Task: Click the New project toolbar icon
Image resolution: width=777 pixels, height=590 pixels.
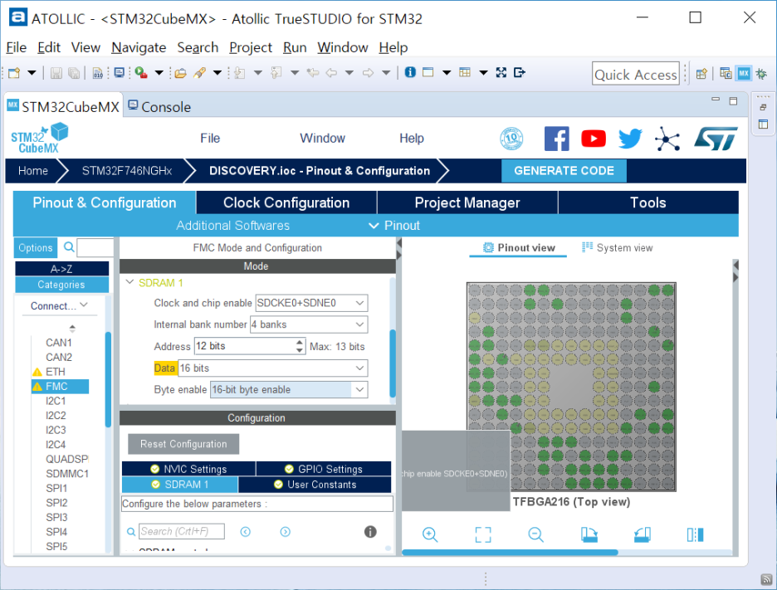Action: [x=14, y=73]
